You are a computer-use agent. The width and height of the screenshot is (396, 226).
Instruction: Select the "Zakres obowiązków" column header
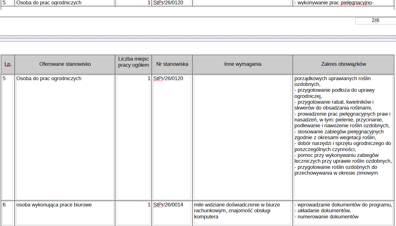[343, 64]
